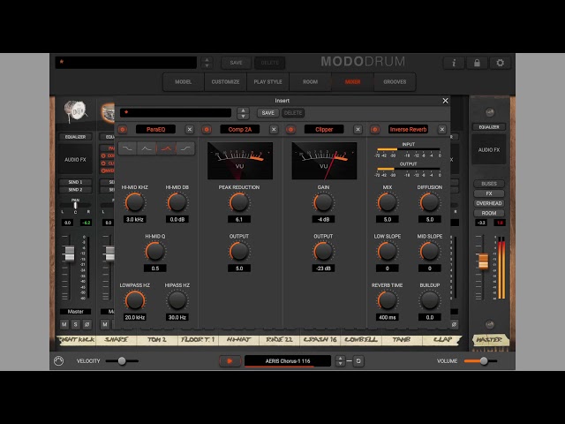The width and height of the screenshot is (565, 424).
Task: Open the kick channel EQUALIZER
Action: tap(75, 137)
